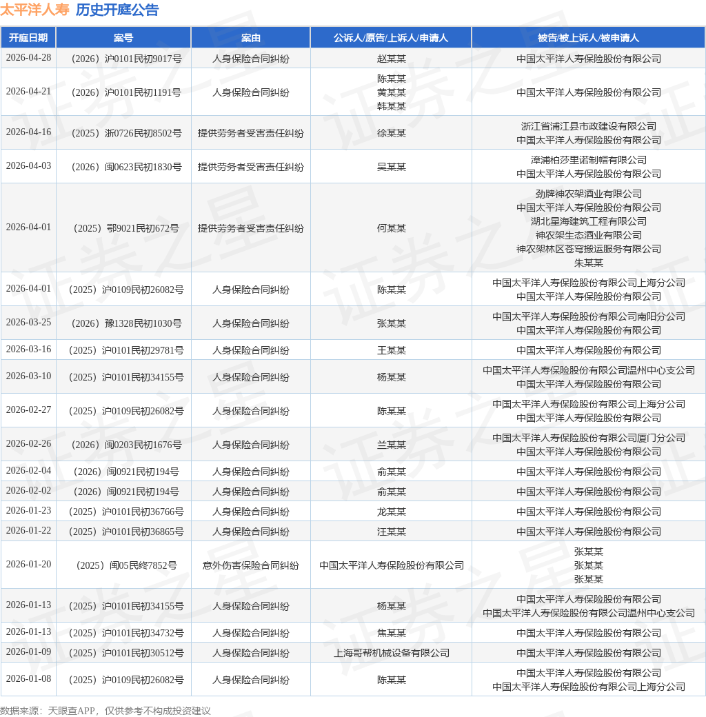Select the 公诉人/原告/上诉人/申请人 column header

click(391, 38)
